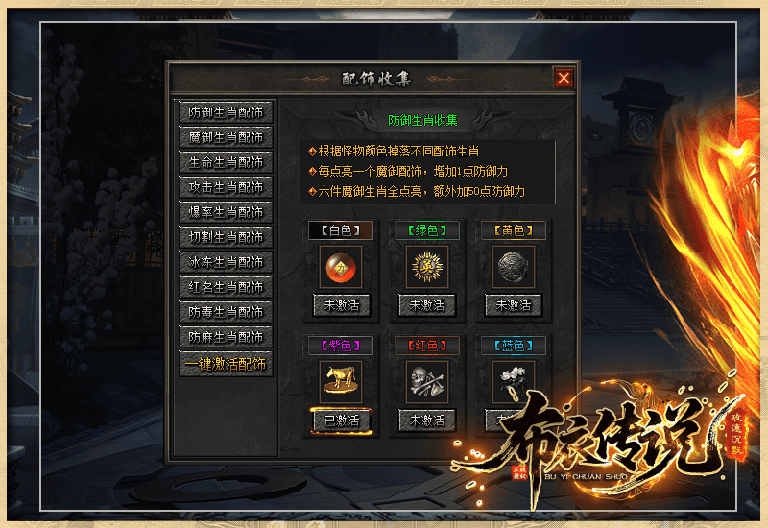This screenshot has height=528, width=768.
Task: Select the 攻击生肖配饰 category
Action: (x=226, y=187)
